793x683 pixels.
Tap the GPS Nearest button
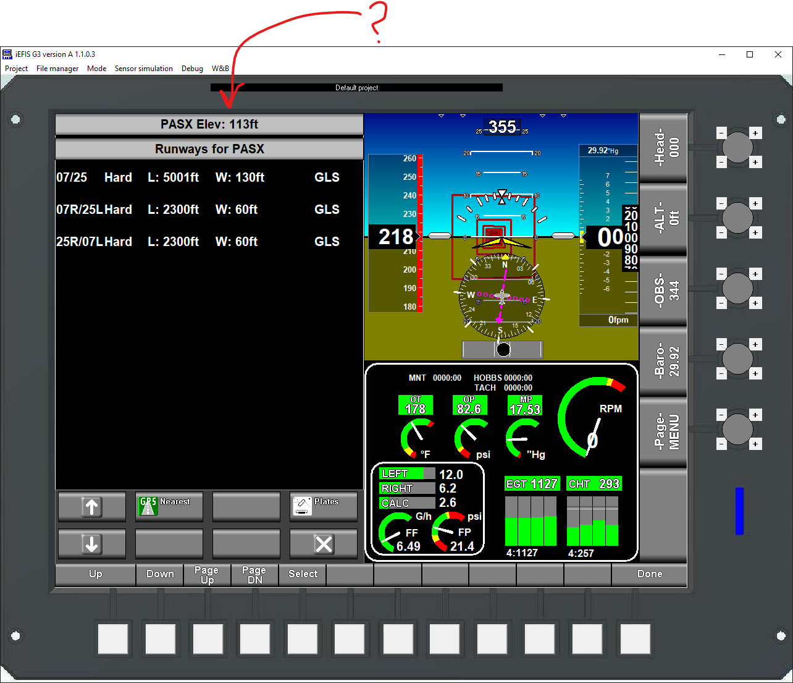click(x=169, y=507)
